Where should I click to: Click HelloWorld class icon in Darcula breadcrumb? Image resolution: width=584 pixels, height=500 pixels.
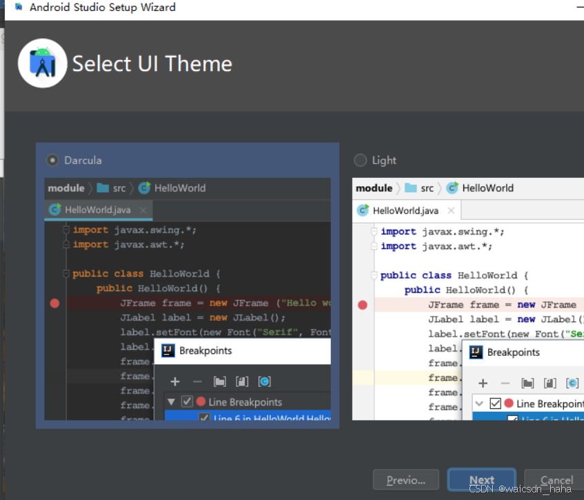coord(145,188)
